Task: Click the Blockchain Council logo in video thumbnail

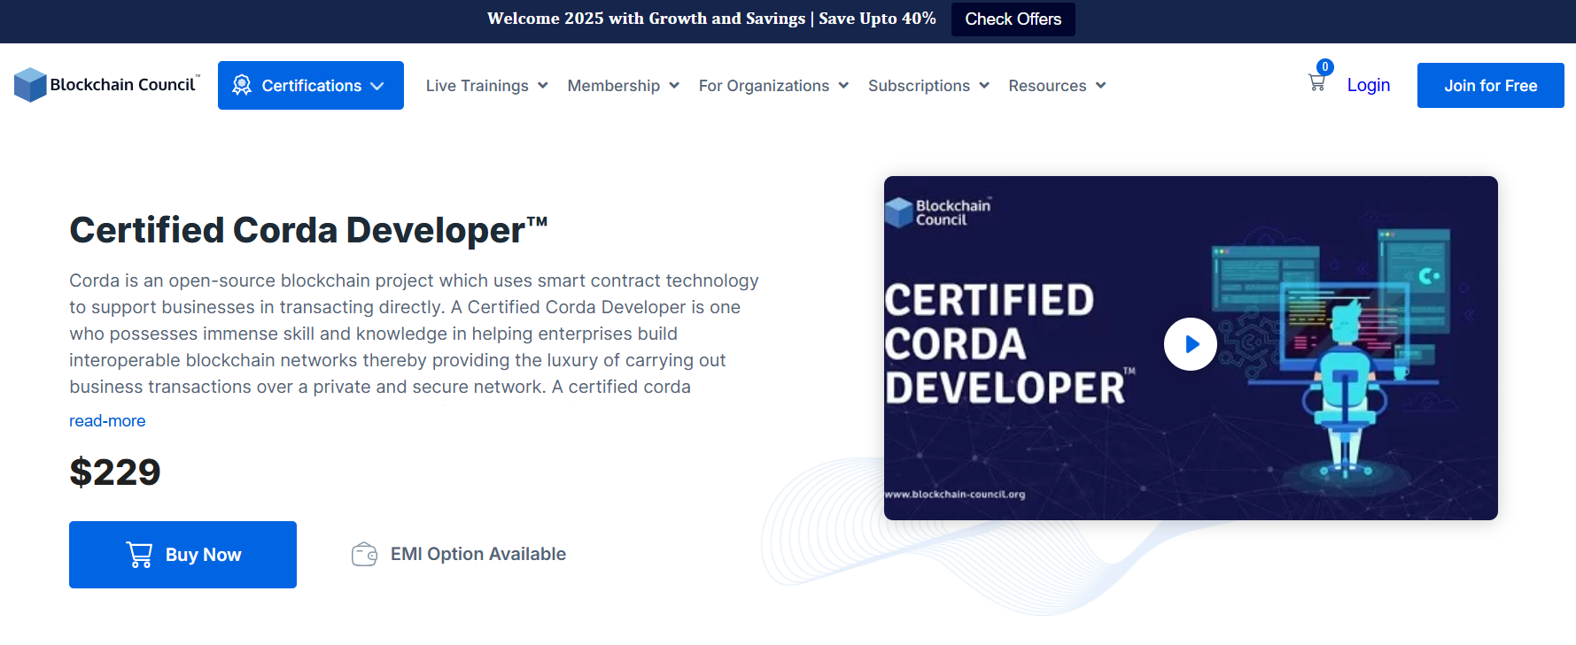Action: click(x=938, y=212)
